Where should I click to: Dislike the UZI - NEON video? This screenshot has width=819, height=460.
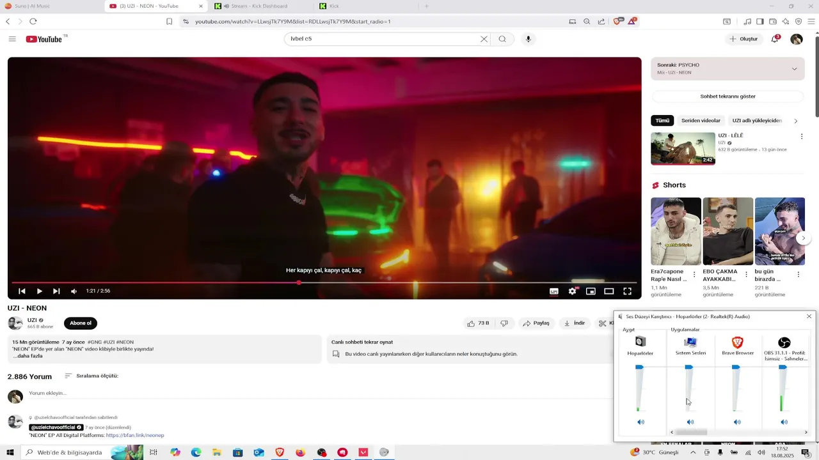504,323
